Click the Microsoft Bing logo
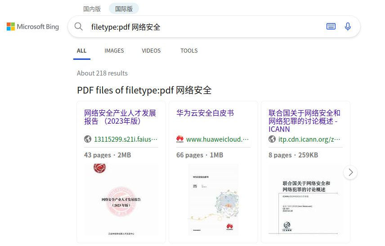 click(33, 27)
